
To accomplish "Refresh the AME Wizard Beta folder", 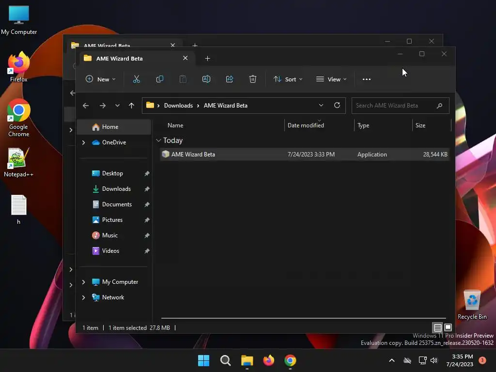I will coord(337,105).
